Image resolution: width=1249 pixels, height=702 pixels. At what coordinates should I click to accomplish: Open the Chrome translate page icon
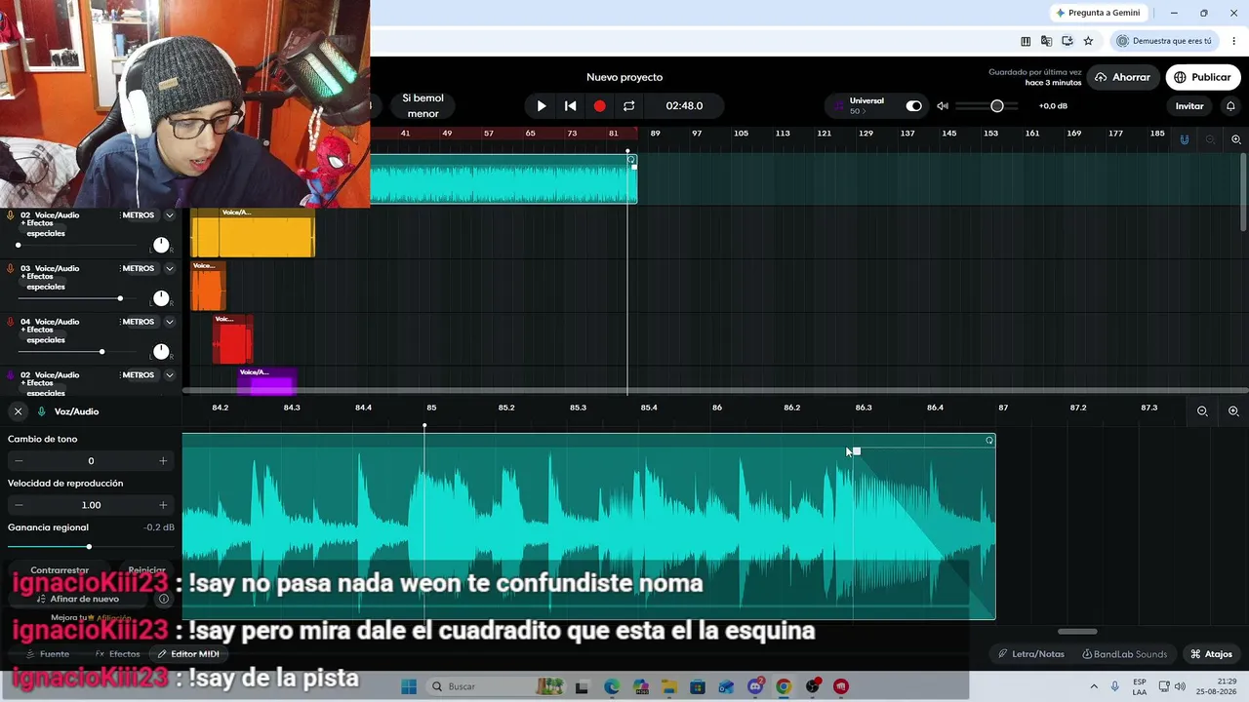pos(1046,41)
